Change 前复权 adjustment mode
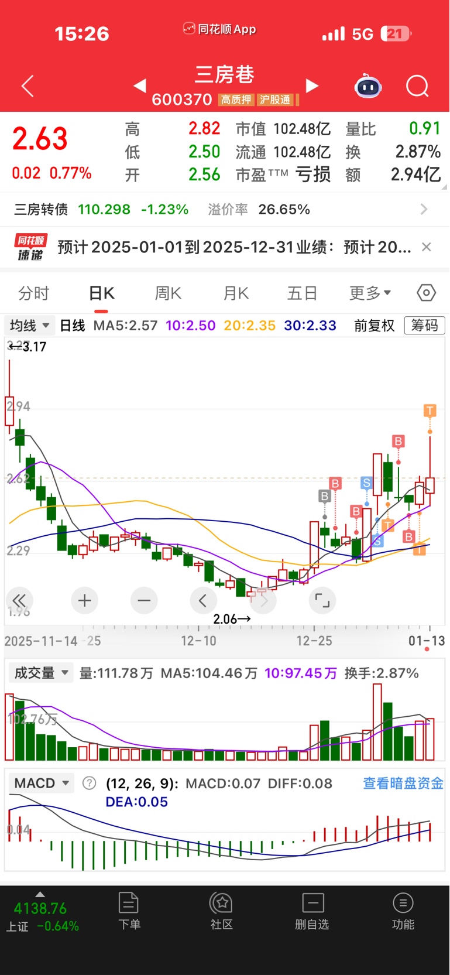 coord(375,325)
